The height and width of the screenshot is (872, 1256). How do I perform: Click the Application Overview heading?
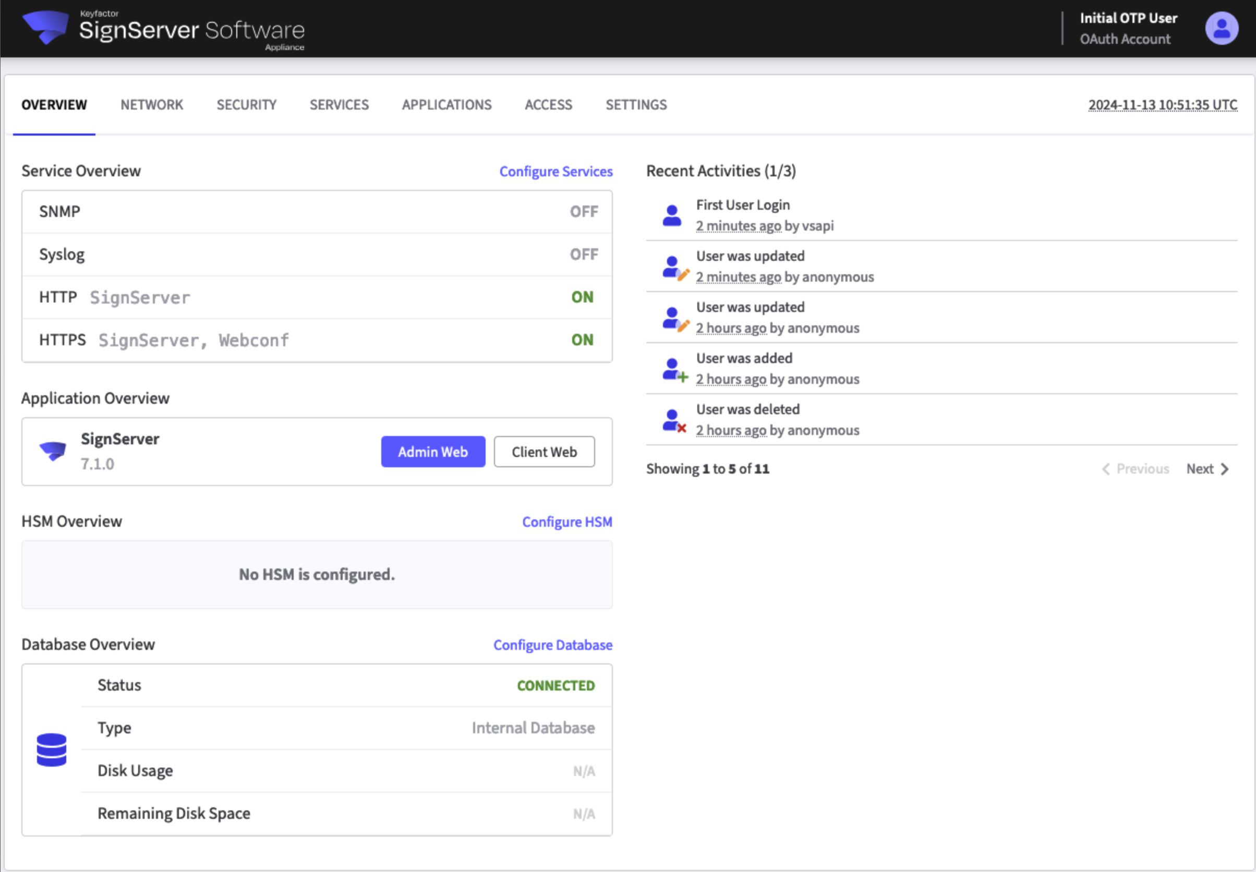(95, 398)
